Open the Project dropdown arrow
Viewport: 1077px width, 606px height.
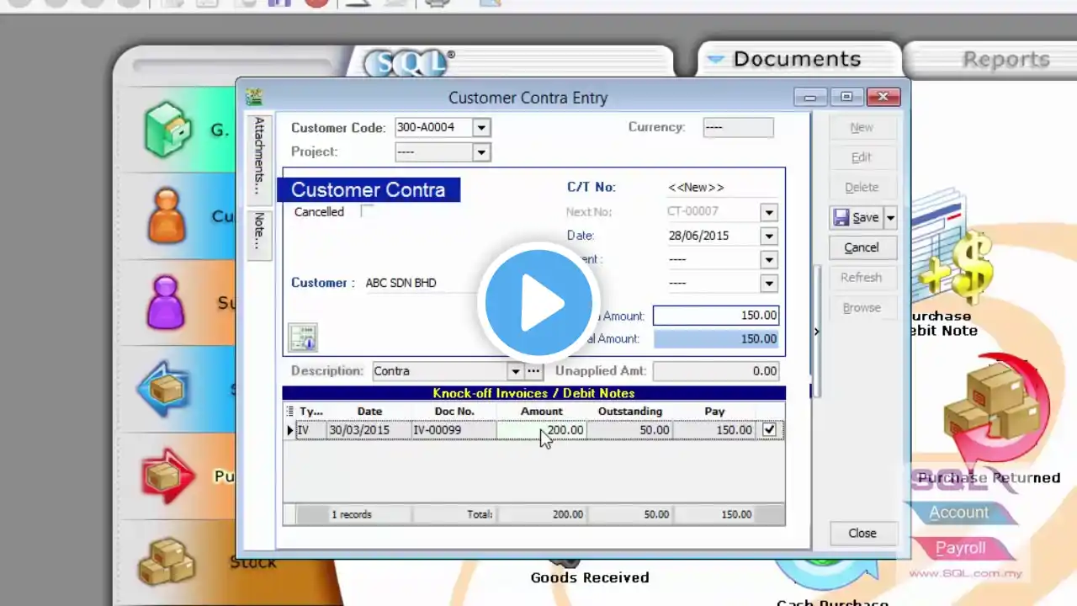click(x=480, y=152)
